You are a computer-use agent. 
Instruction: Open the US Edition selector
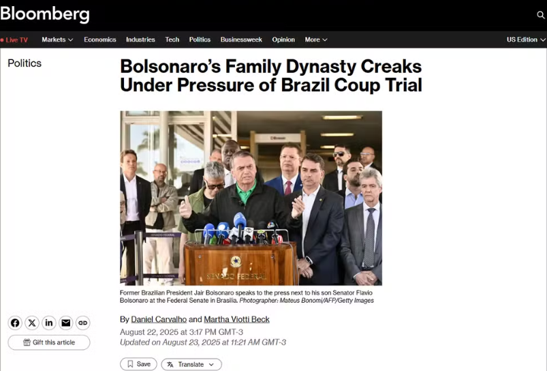526,40
